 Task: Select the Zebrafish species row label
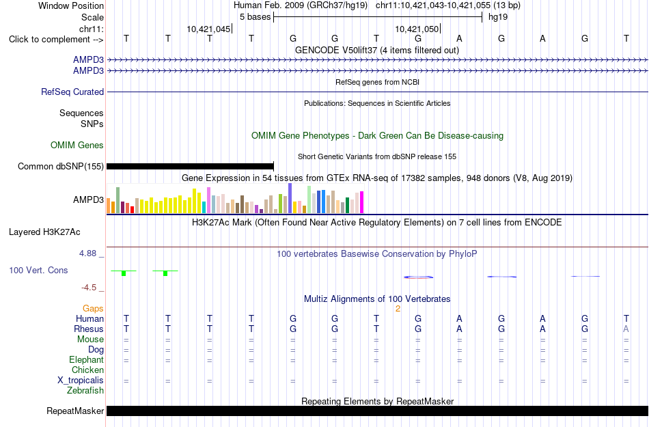tap(85, 390)
